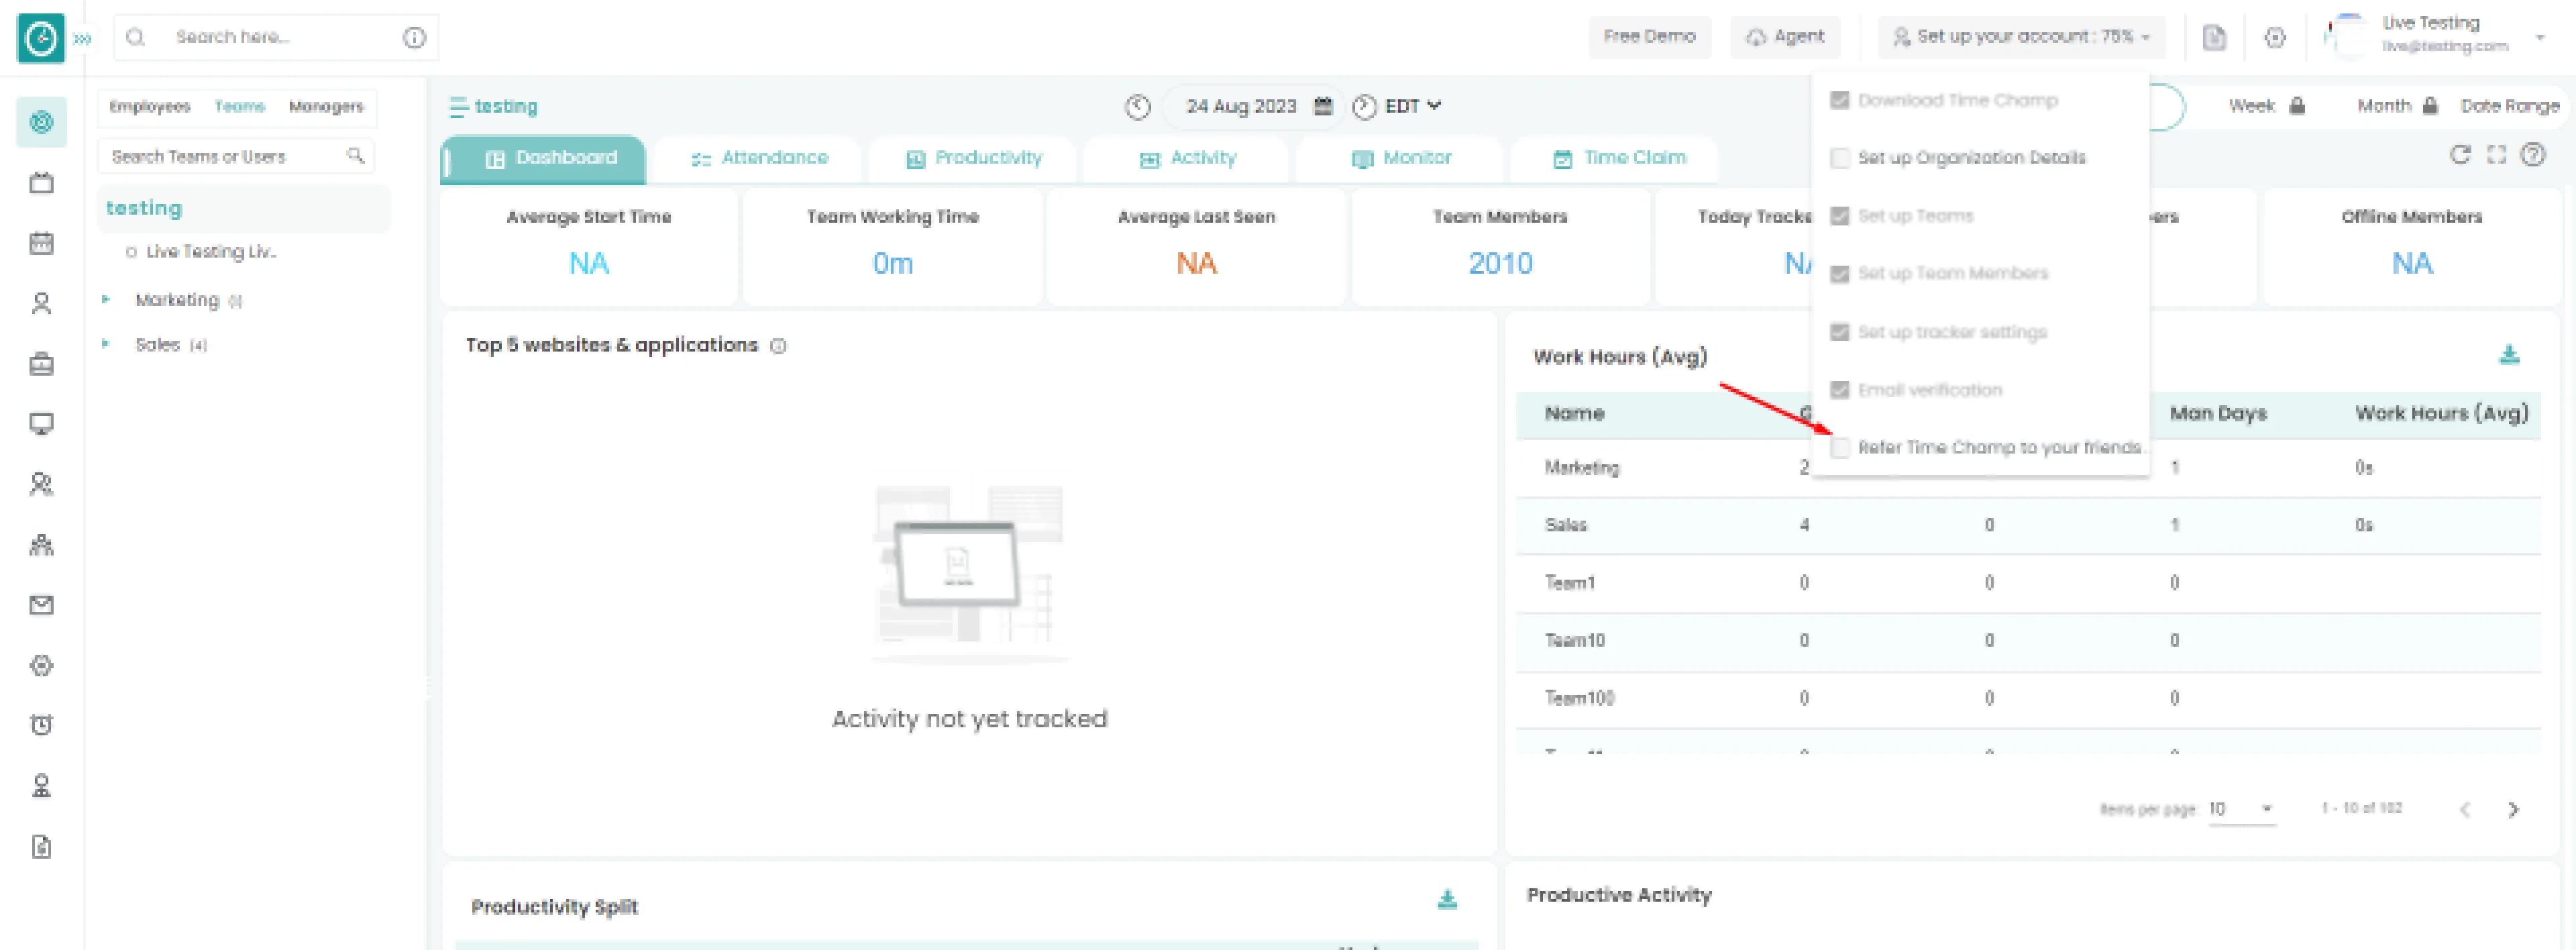
Task: Open the sidebar calendar grid icon
Action: [x=41, y=243]
